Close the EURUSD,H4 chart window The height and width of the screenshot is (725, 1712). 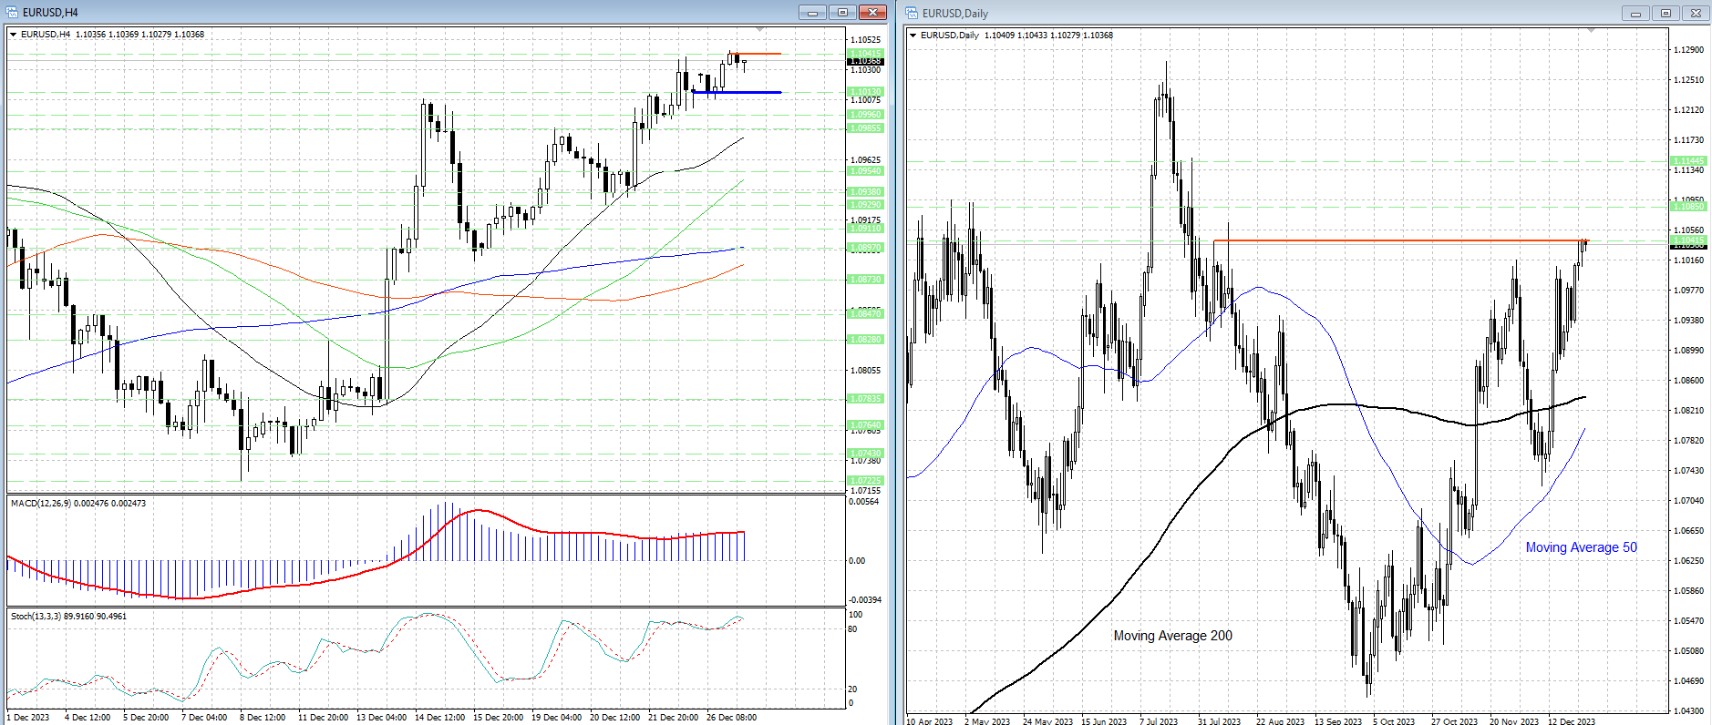click(x=872, y=12)
